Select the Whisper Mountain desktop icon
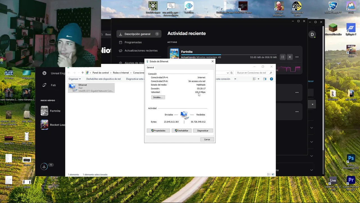Screen dimensions: 360x203 279,9
